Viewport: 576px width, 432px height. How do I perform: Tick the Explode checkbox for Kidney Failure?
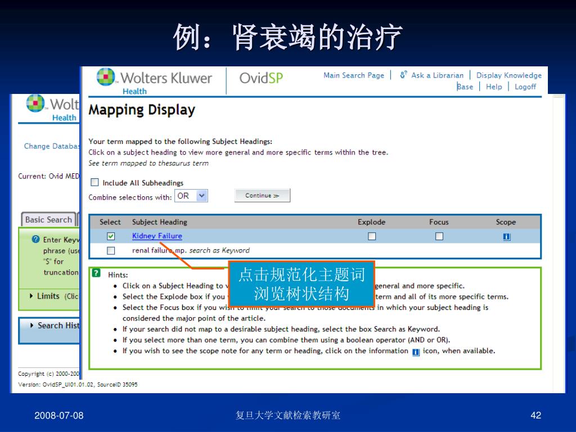pos(372,236)
